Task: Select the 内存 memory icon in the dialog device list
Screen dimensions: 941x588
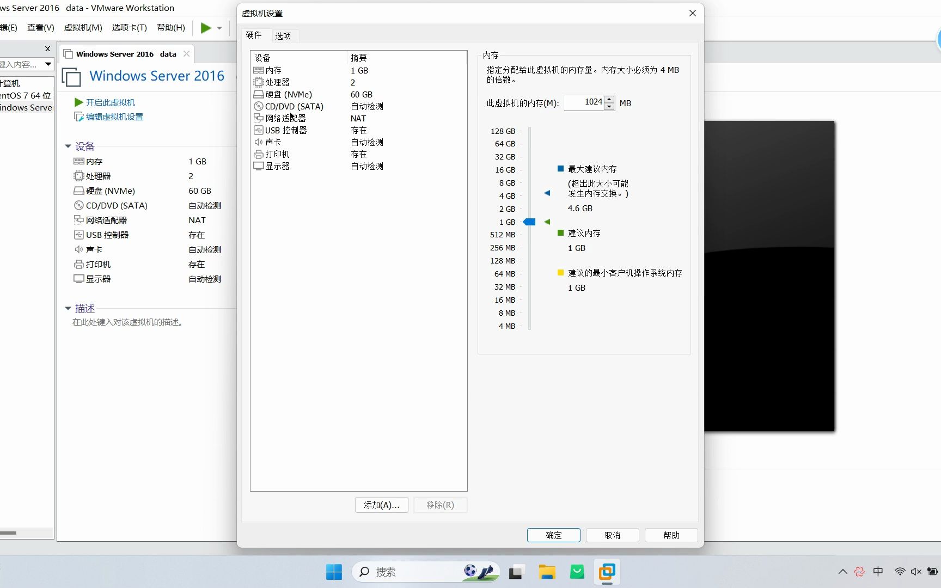Action: [259, 70]
